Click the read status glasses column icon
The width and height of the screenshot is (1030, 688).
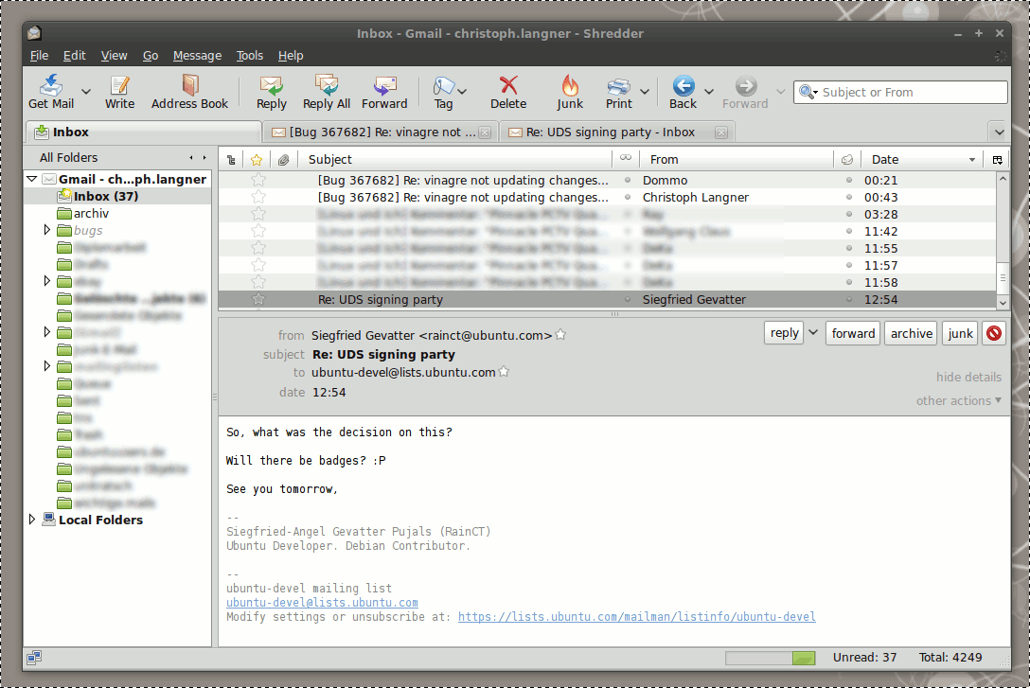coord(626,158)
